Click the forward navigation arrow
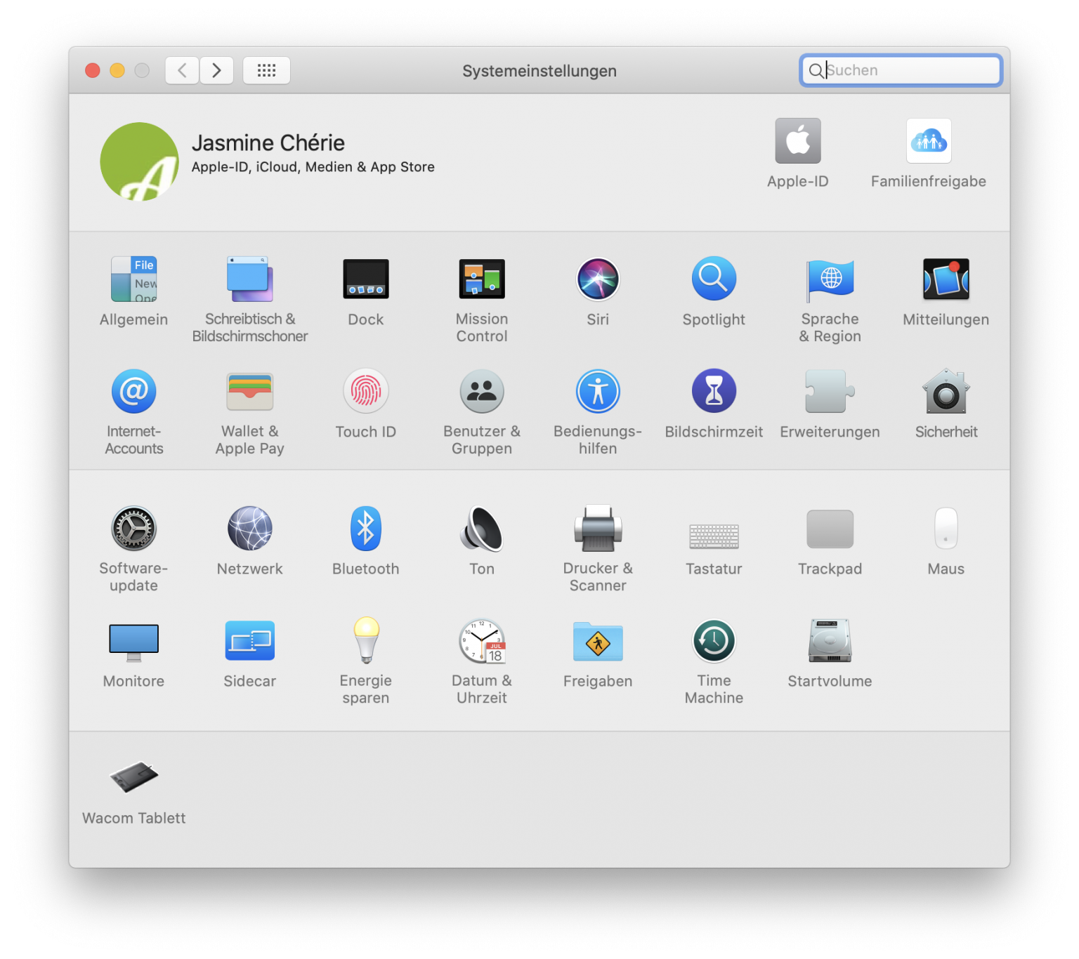 click(x=216, y=70)
